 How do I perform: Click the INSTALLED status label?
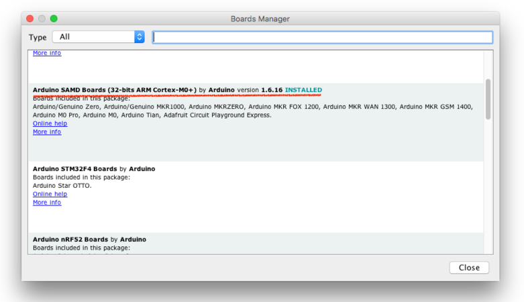click(x=303, y=90)
